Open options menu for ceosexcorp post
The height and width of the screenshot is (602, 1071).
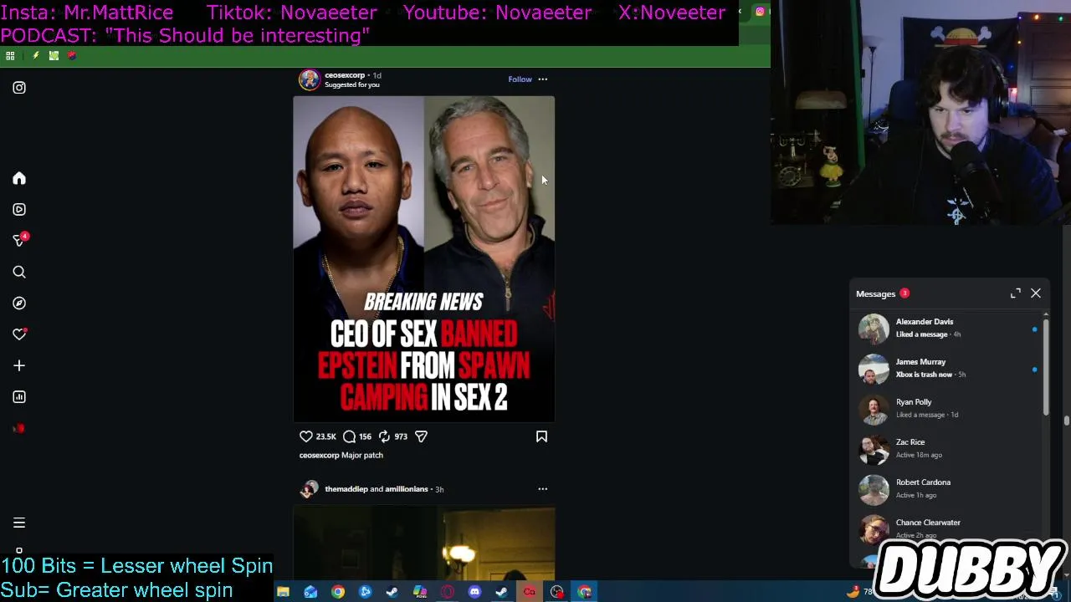click(x=542, y=79)
